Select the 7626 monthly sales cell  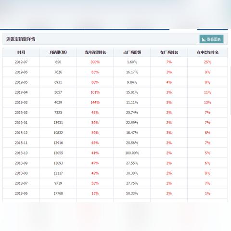pyautogui.click(x=58, y=72)
